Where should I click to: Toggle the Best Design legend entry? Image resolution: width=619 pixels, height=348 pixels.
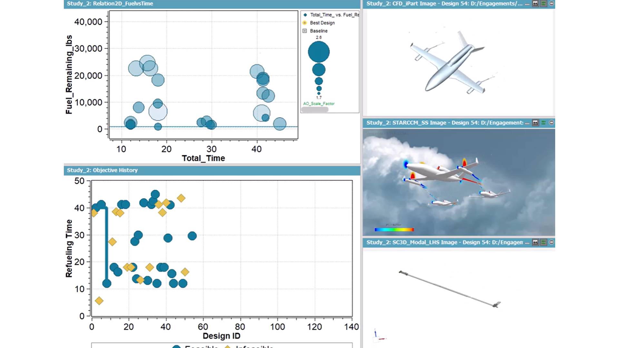point(322,23)
